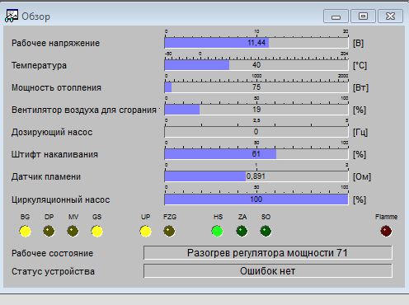Click the UP yellow indicator lamp

pyautogui.click(x=145, y=232)
